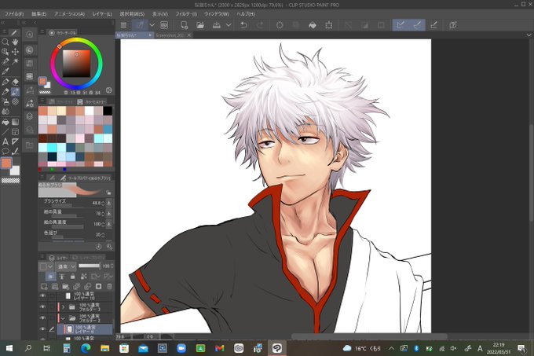The image size is (534, 356).
Task: Click the main orange foreground color swatch
Action: [x=6, y=163]
